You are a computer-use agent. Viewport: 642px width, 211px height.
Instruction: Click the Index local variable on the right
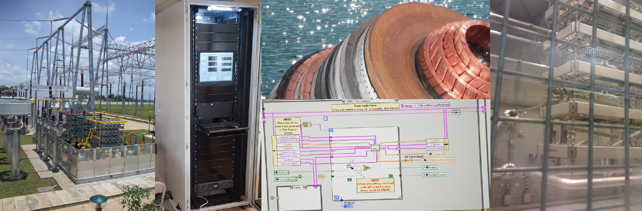click(430, 167)
